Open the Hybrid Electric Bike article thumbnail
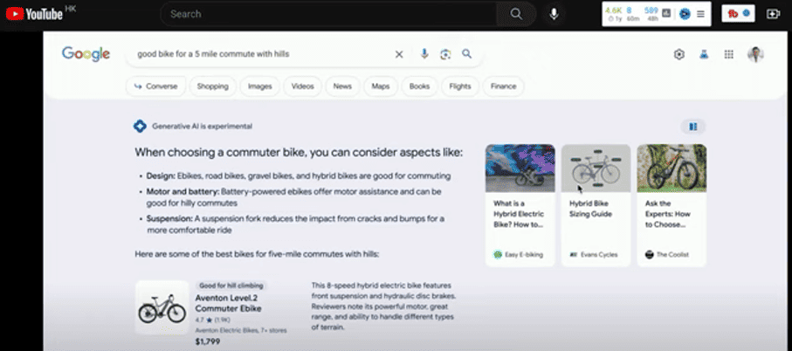The image size is (792, 351). point(520,169)
